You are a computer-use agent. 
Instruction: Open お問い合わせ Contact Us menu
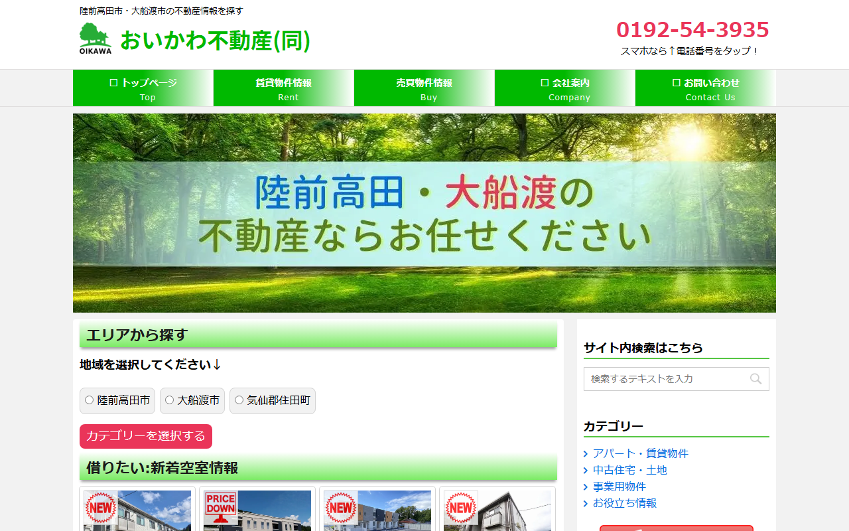pyautogui.click(x=706, y=88)
